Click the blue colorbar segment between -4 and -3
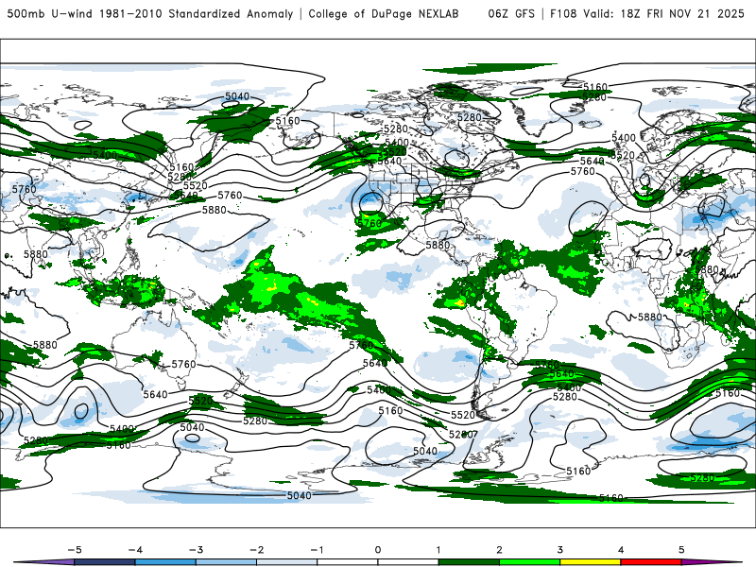The height and width of the screenshot is (567, 756). (x=165, y=562)
